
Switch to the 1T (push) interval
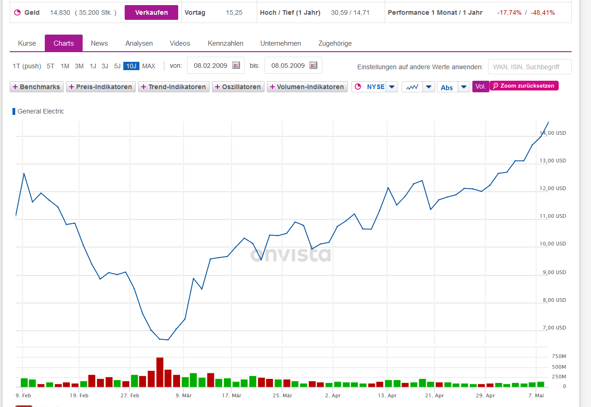tap(26, 66)
